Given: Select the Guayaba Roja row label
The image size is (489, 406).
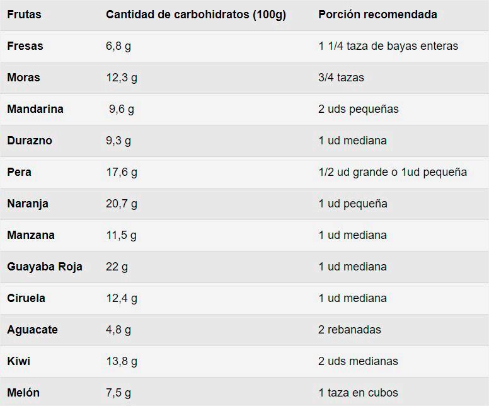Looking at the screenshot, I should point(45,267).
